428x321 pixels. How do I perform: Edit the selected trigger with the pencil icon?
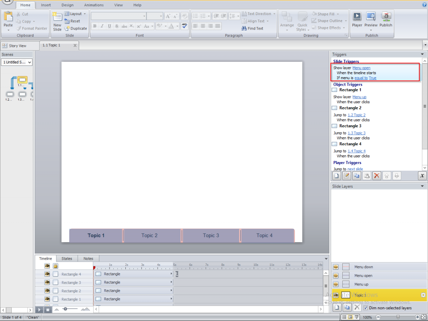[346, 175]
